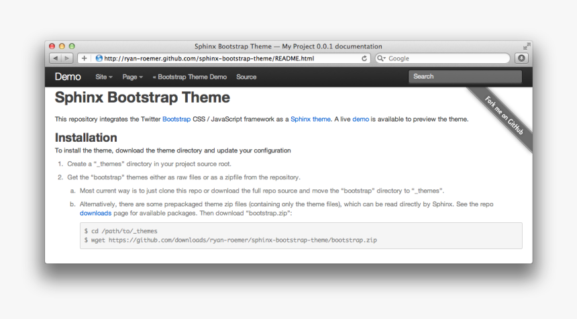Reload the page using the refresh icon
Viewport: 577px width, 319px height.
click(x=364, y=58)
